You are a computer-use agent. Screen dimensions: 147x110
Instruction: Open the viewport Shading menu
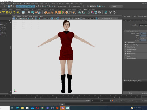19,16
